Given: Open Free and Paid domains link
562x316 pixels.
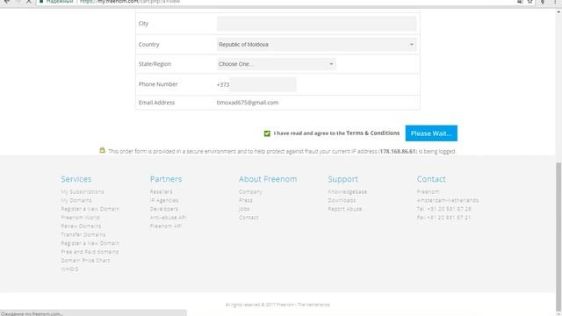Looking at the screenshot, I should click(90, 252).
